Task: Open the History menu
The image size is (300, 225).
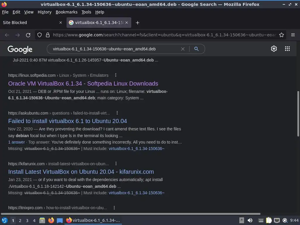Action: (x=45, y=12)
